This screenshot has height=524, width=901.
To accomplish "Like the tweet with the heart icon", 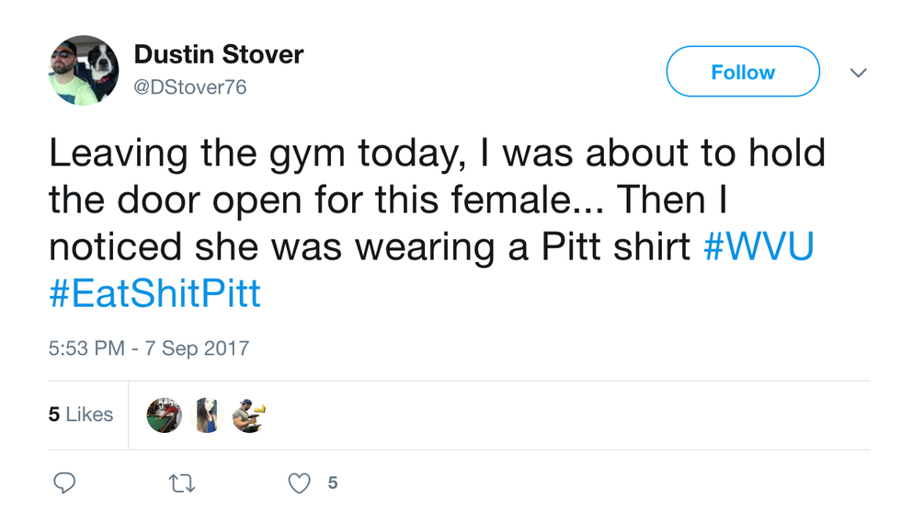I will (x=300, y=483).
